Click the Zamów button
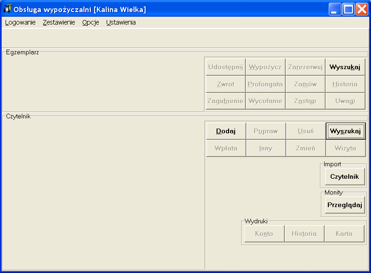Viewport: 371px width, 273px height. click(x=305, y=84)
